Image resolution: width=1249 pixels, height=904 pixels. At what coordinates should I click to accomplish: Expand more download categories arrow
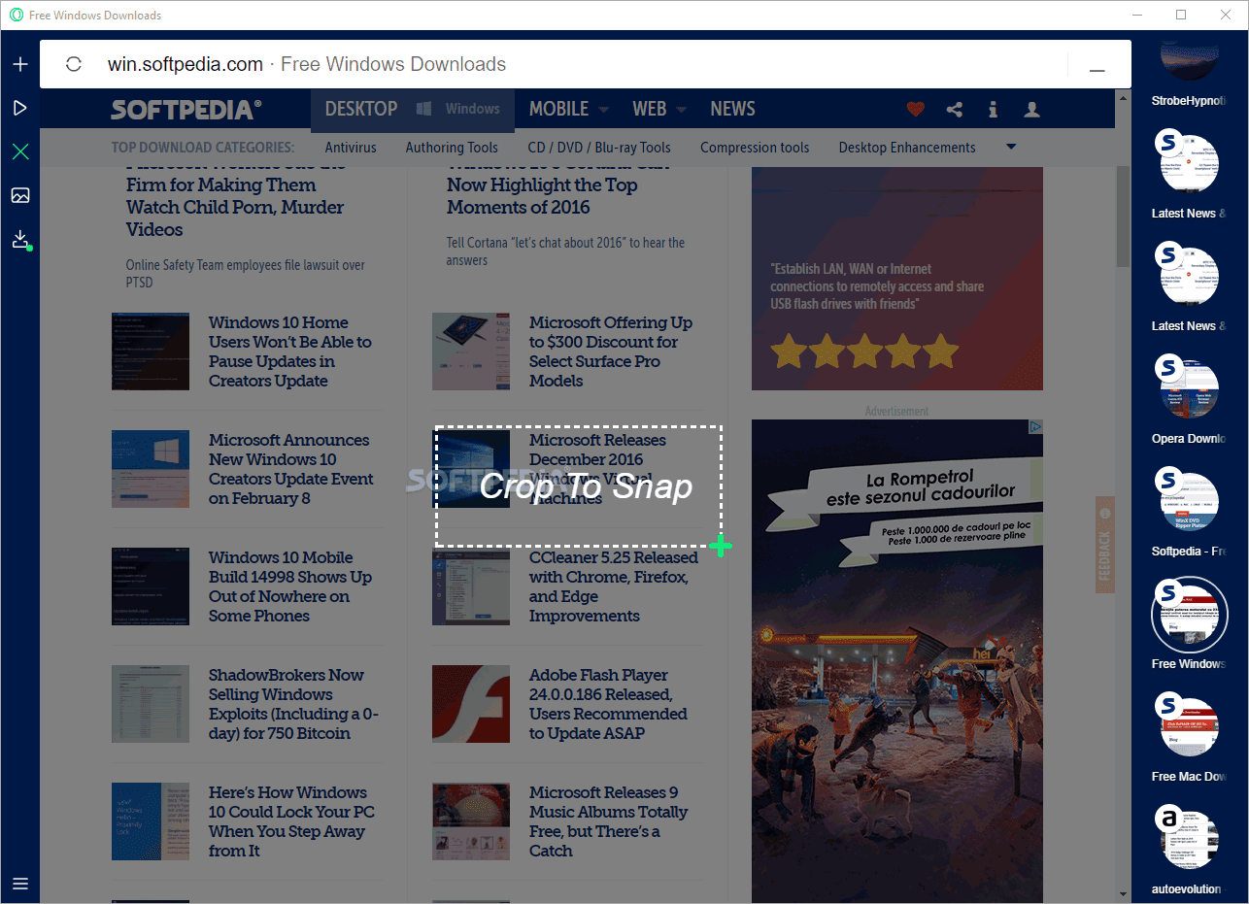pyautogui.click(x=1011, y=147)
